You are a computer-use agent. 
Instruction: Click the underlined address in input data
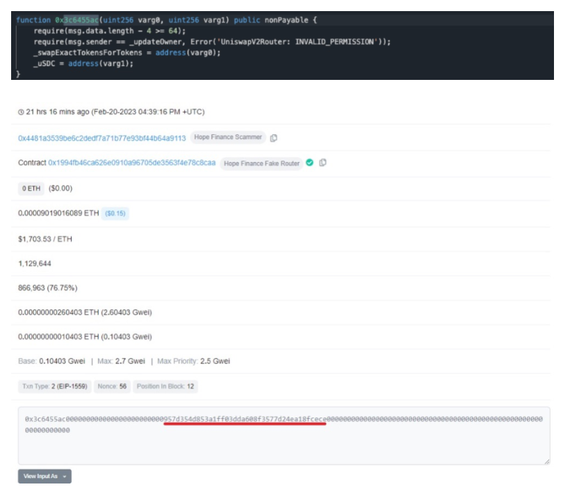(x=245, y=420)
